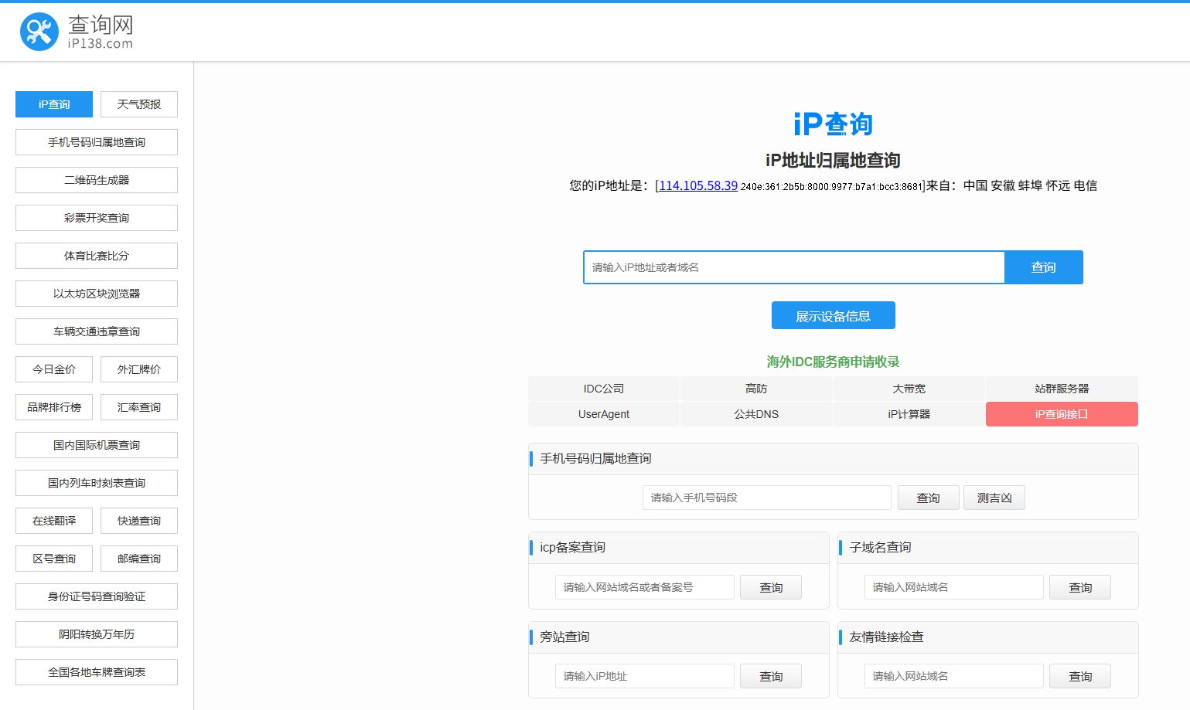Viewport: 1190px width, 710px height.
Task: Click the 旁站查询 panel title
Action: tap(564, 637)
